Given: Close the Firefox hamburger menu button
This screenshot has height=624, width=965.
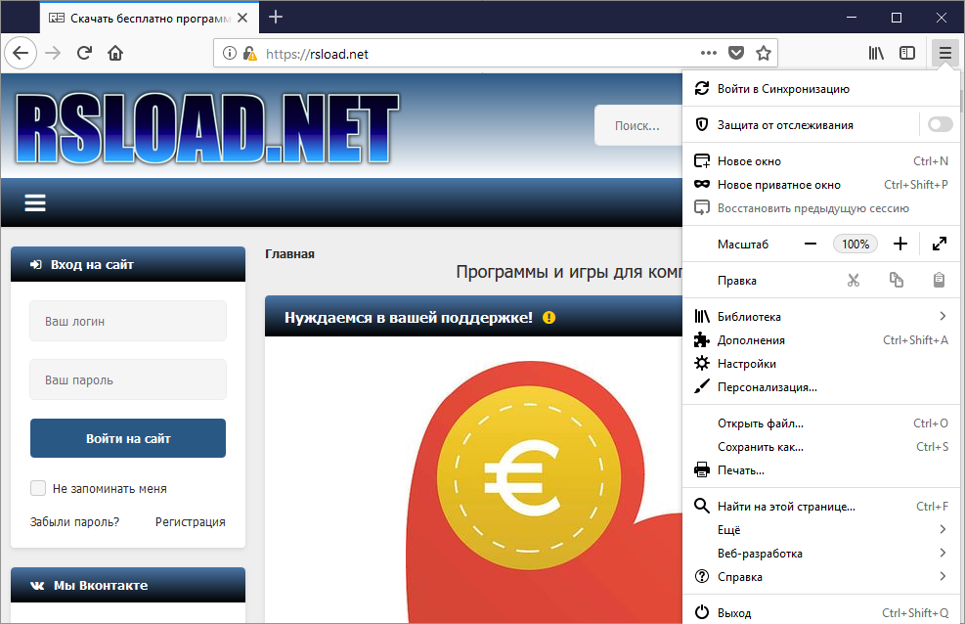Looking at the screenshot, I should pos(944,54).
